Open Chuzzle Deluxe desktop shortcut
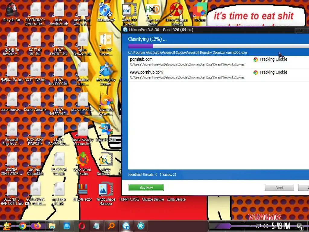 click(153, 199)
